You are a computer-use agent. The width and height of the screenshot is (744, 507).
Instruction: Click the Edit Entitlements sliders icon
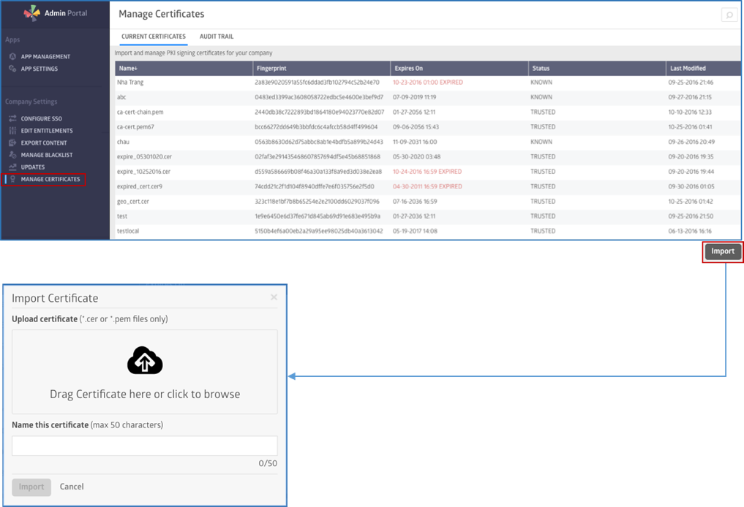tap(12, 131)
